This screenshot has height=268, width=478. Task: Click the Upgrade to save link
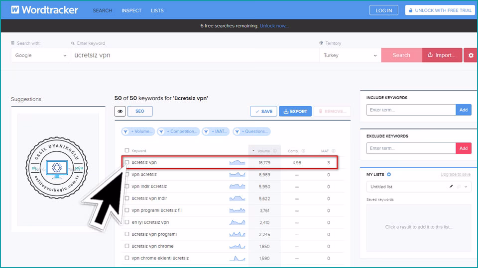click(456, 174)
